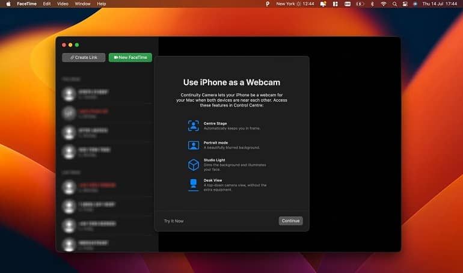Open the Bluetooth menu
The image size is (463, 273).
372,4
